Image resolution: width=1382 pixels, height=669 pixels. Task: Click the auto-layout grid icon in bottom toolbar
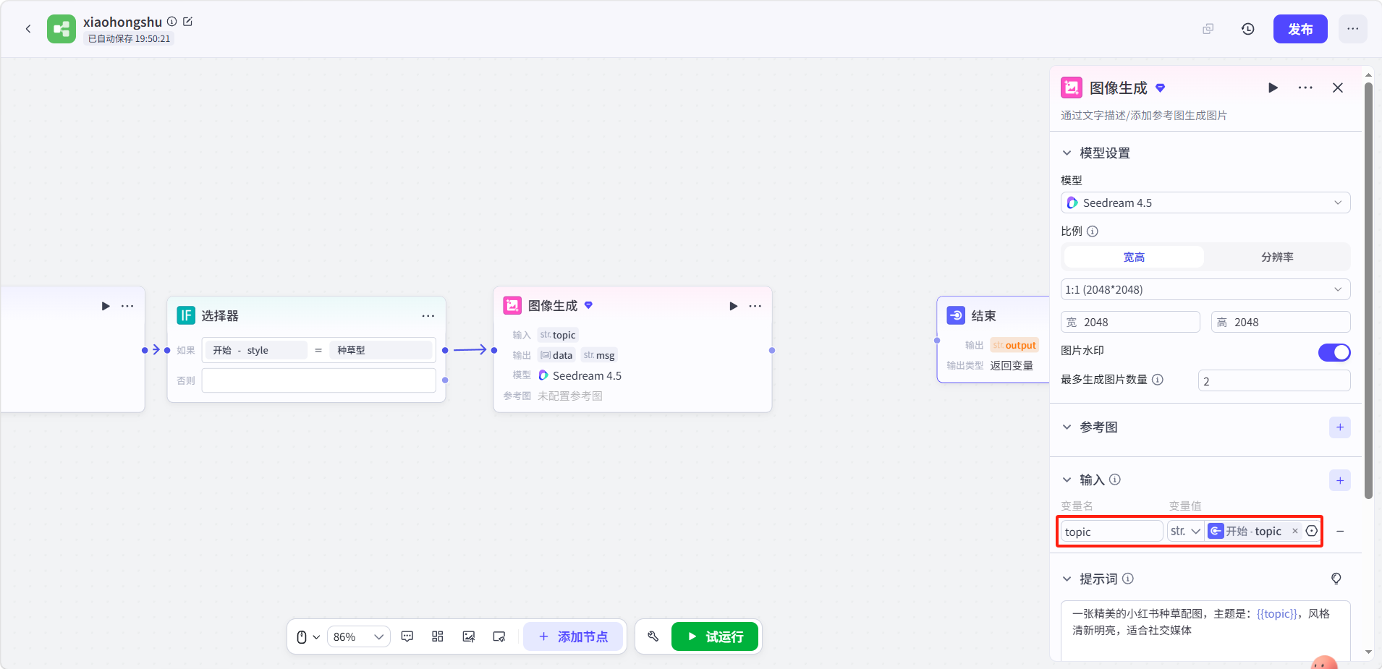pyautogui.click(x=438, y=636)
